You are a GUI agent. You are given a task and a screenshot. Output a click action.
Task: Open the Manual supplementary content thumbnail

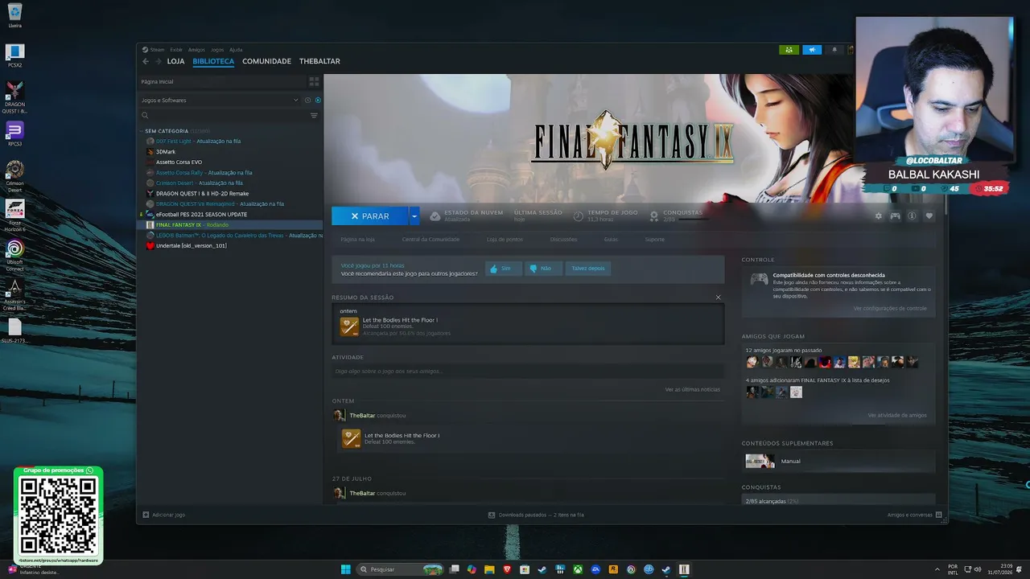click(x=760, y=462)
